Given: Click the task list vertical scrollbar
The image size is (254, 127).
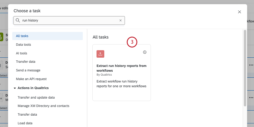Looking at the screenshot, I should point(245,69).
